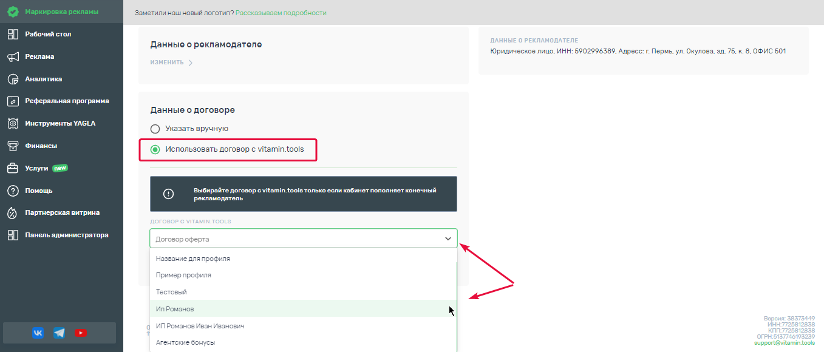This screenshot has width=824, height=352.
Task: Click the Аналитика pie chart icon
Action: 13,79
